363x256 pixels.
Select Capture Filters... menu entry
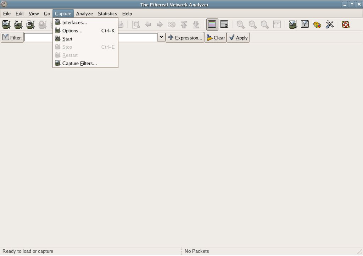[79, 63]
